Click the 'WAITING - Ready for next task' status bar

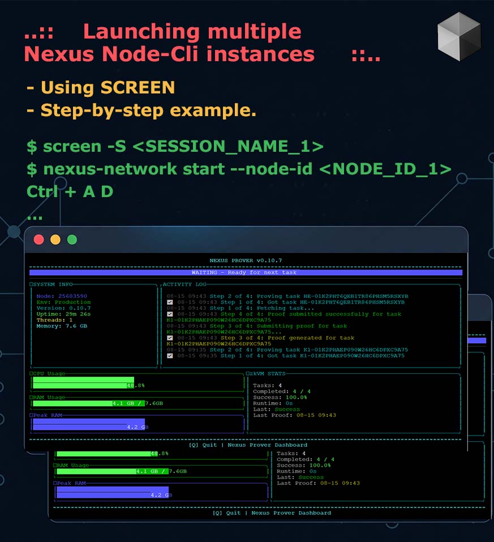click(x=246, y=272)
